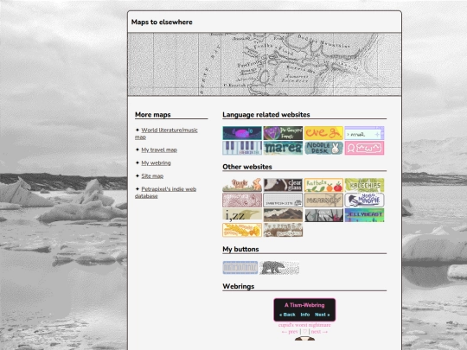
Task: Click the old map banner image
Action: coord(265,64)
